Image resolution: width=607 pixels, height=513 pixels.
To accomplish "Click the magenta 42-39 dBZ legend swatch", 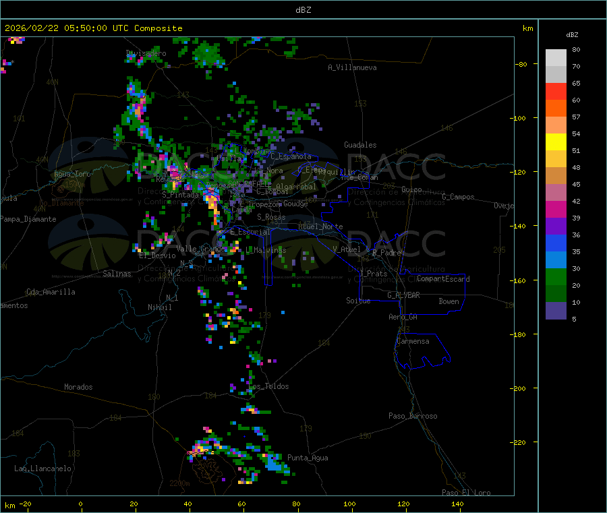I will (x=556, y=209).
